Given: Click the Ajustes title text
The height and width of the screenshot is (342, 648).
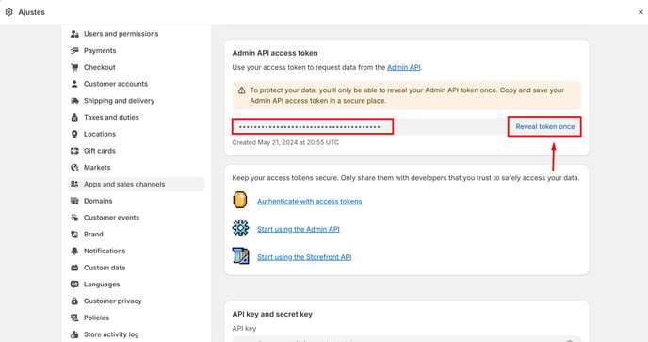Looking at the screenshot, I should pos(31,12).
